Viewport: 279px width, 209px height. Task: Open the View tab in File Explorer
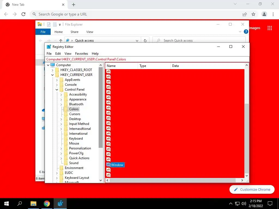click(x=90, y=32)
